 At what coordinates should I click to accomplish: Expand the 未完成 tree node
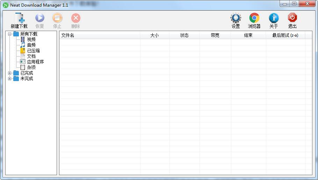9,78
